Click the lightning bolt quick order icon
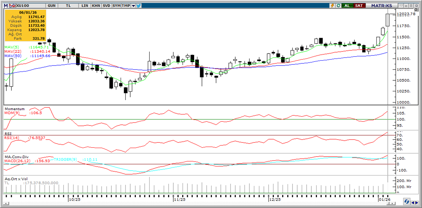422x208 pixels. pos(332,6)
